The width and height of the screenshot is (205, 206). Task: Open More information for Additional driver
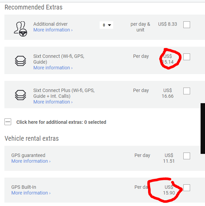(x=53, y=30)
